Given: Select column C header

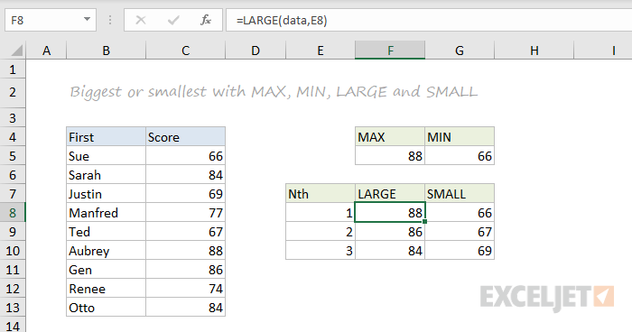Looking at the screenshot, I should 185,51.
